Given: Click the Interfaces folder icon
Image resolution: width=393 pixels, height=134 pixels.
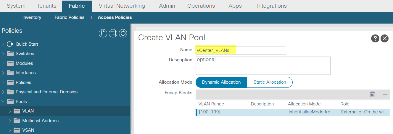Looking at the screenshot, I should [x=10, y=73].
